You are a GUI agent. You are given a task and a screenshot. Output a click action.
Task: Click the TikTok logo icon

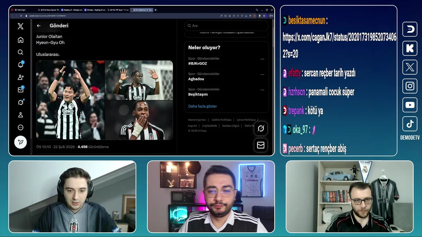pyautogui.click(x=410, y=124)
